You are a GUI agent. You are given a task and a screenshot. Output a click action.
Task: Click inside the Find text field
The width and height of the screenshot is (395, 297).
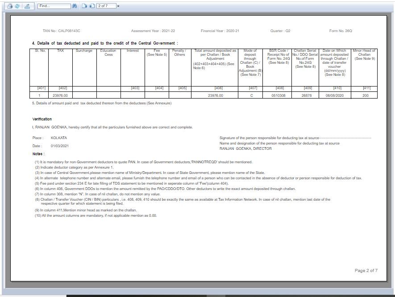coord(54,6)
